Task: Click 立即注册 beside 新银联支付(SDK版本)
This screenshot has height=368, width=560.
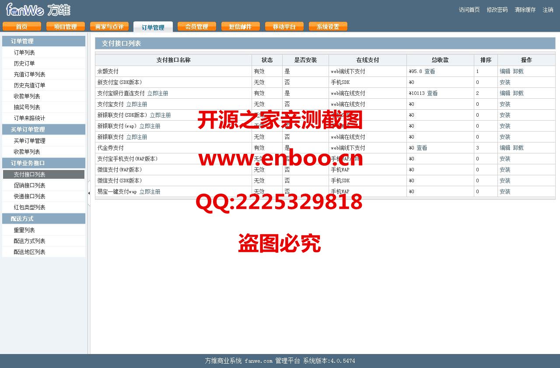Action: coord(160,115)
